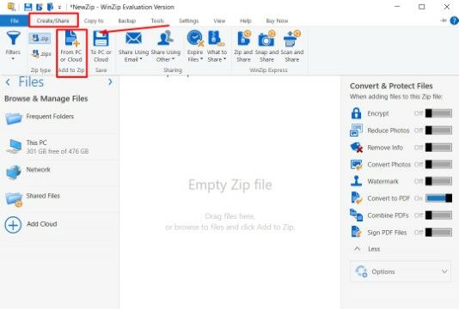Click the Reduce Photos label
Viewport: 459px width, 309px height.
pos(389,130)
